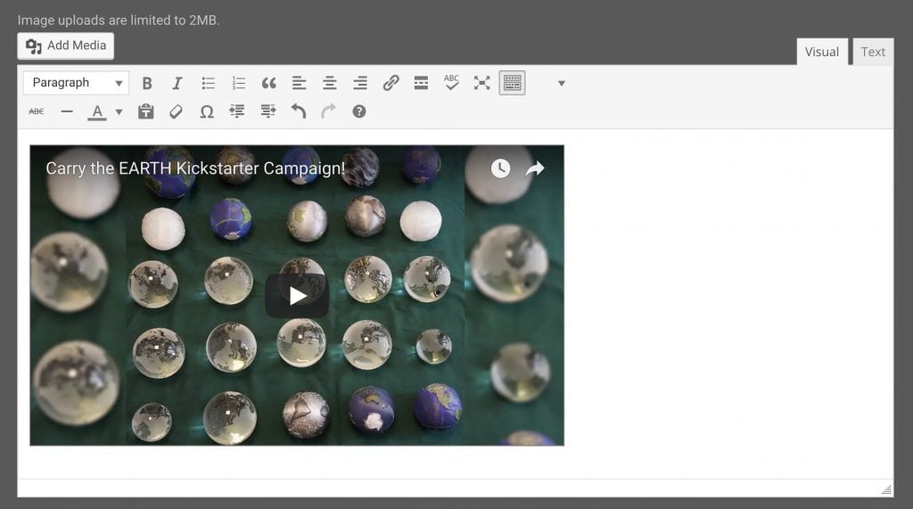
Task: Apply strikethrough formatting
Action: tap(36, 111)
